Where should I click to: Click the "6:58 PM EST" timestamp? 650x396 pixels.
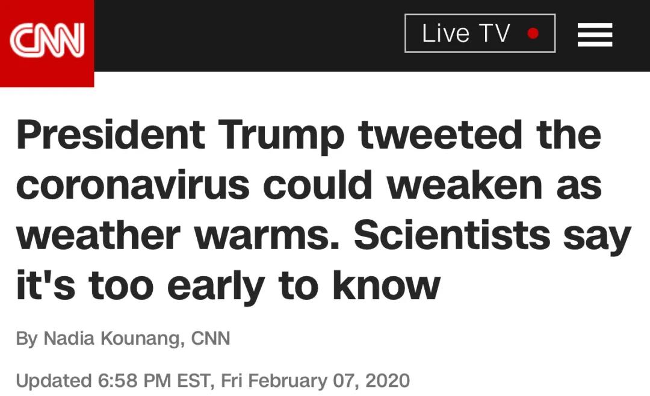point(153,380)
